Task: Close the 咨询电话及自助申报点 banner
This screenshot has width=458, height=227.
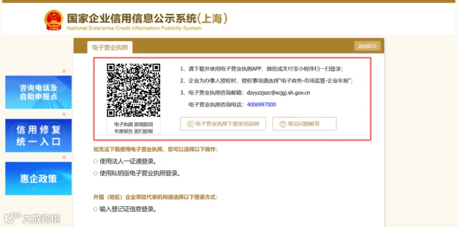Action: click(x=64, y=71)
